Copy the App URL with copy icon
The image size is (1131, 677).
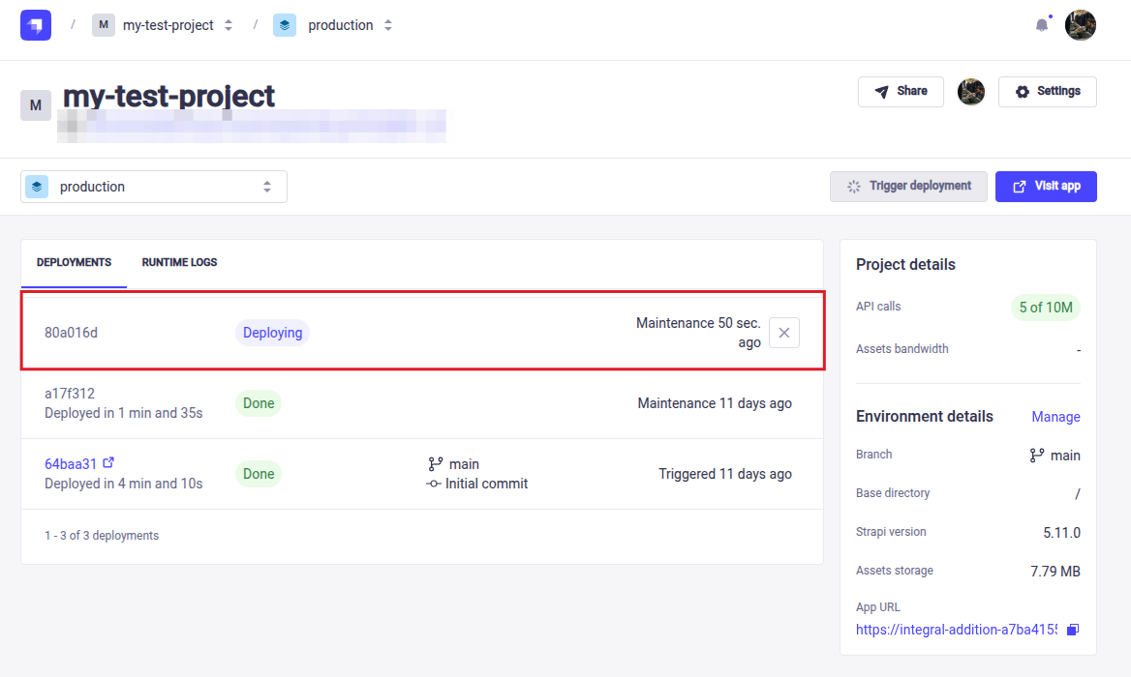point(1072,630)
